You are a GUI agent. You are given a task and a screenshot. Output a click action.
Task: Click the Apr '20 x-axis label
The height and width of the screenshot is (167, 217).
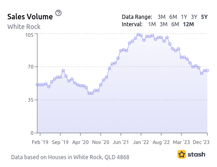pos(80,142)
